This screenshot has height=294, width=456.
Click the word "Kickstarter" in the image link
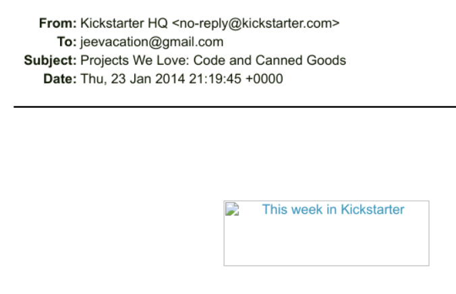point(372,210)
